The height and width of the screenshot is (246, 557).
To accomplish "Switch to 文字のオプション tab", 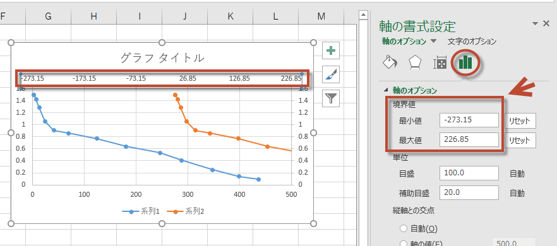I will [472, 41].
